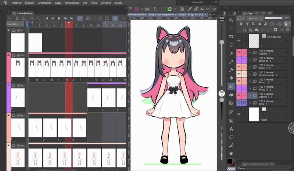This screenshot has height=171, width=294.
Task: Select the Blend tool with droplets
Action: coord(231,86)
